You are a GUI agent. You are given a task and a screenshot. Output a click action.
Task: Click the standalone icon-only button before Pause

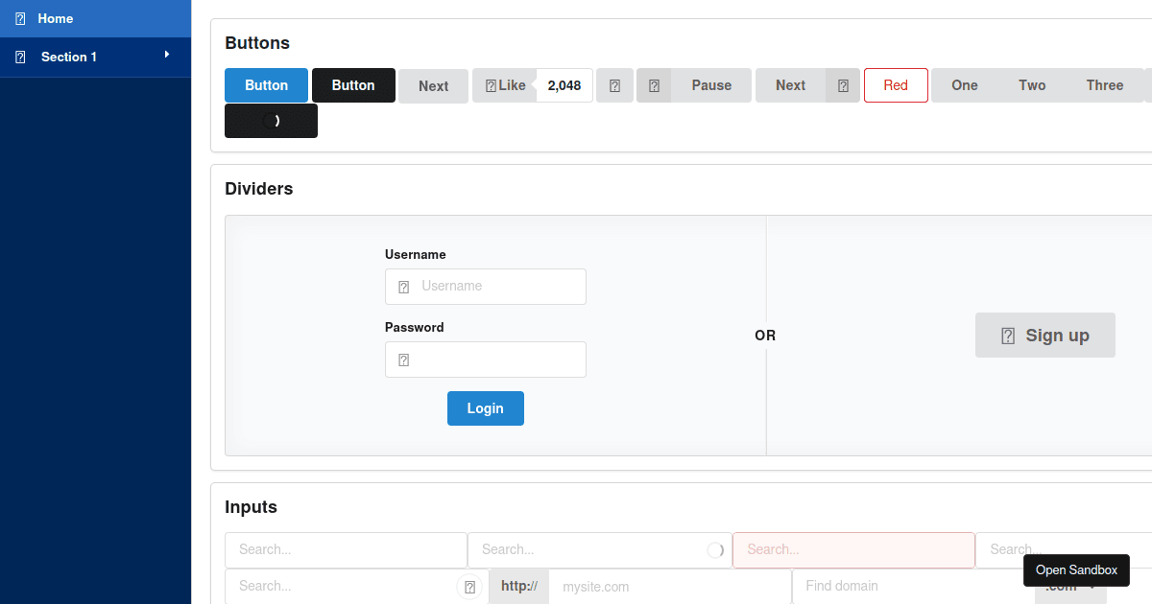click(614, 85)
